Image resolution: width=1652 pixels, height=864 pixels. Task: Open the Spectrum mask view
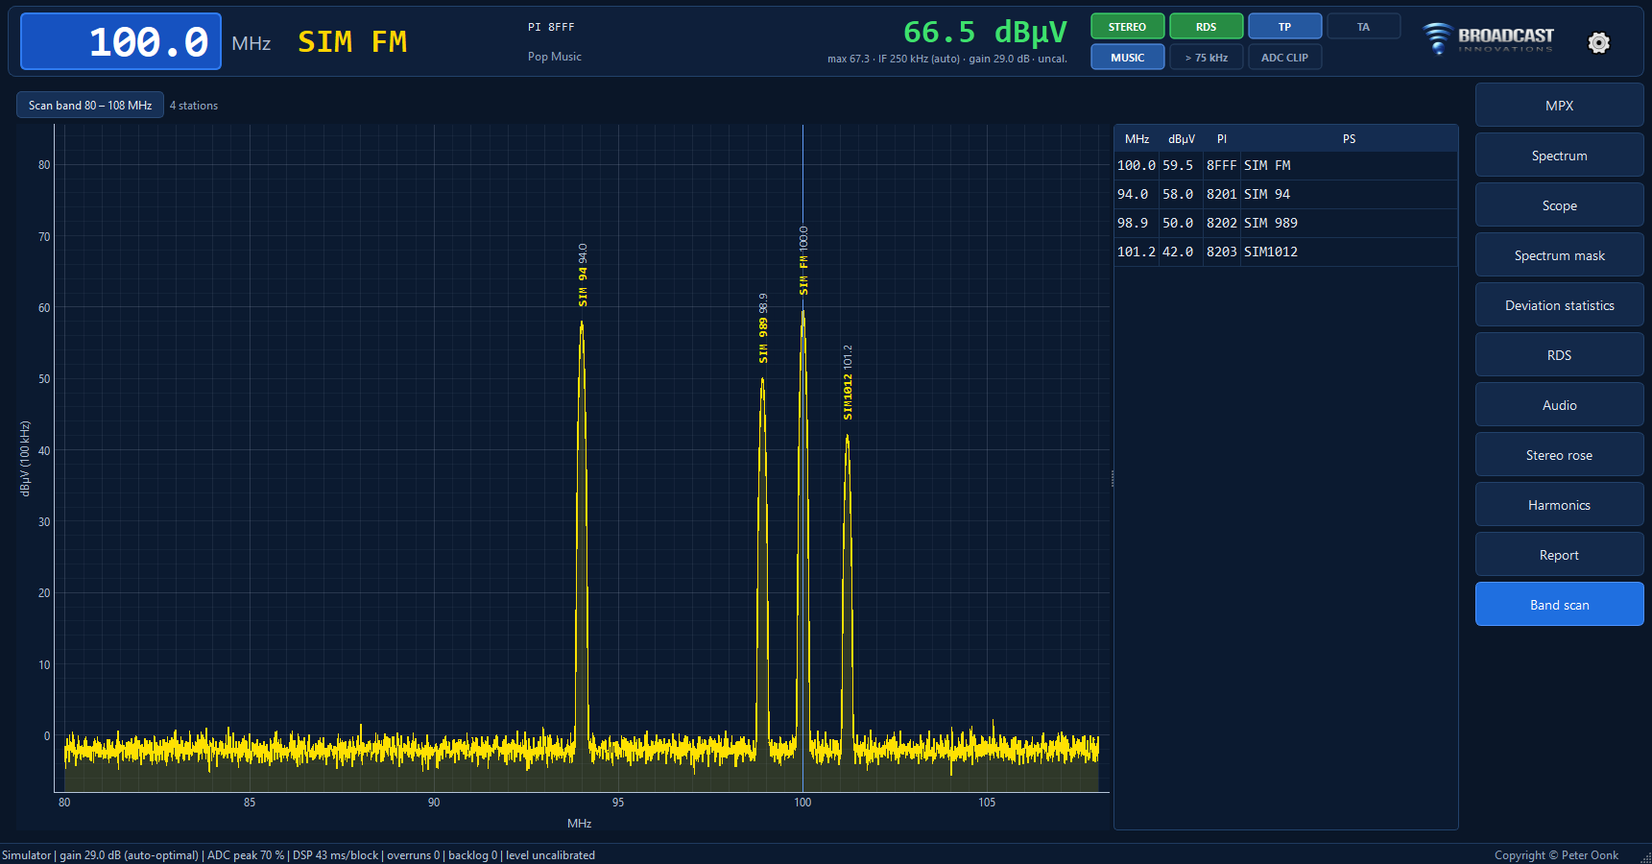(1559, 255)
